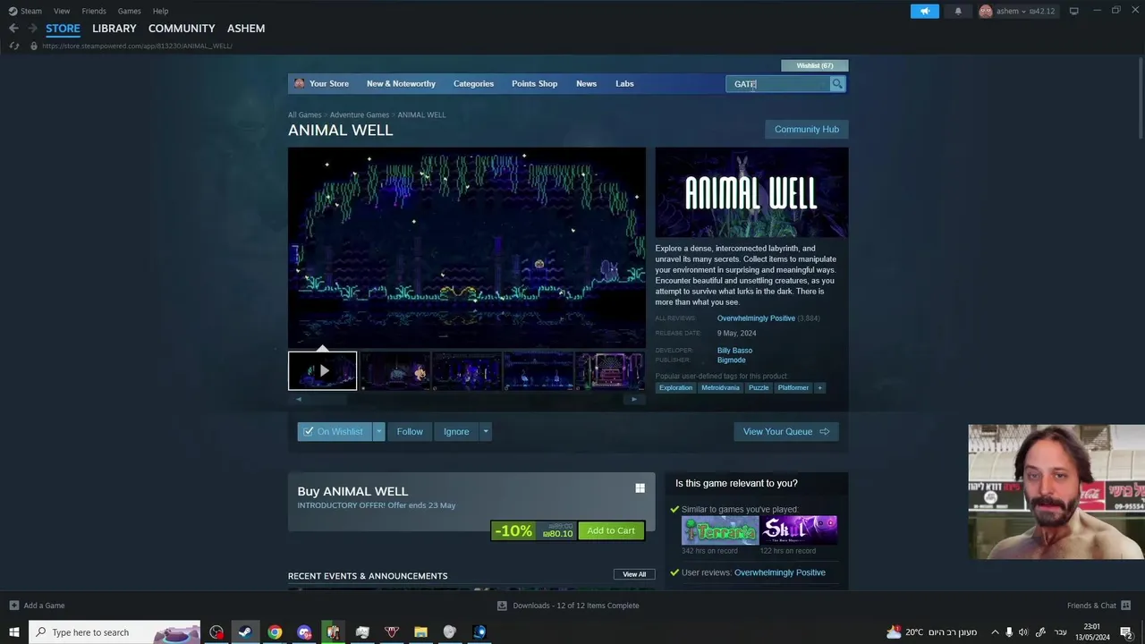Open the Windows Start menu
Screen dimensions: 1145x644
click(14, 631)
